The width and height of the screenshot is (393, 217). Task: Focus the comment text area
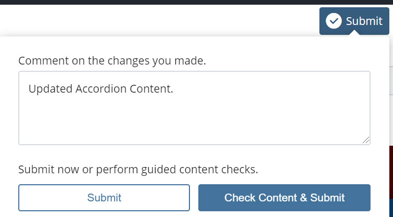coord(194,108)
